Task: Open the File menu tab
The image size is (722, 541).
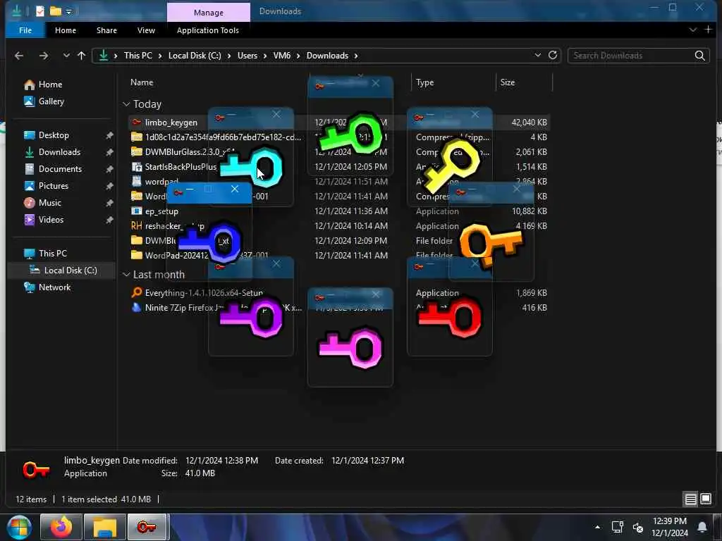Action: pos(25,30)
